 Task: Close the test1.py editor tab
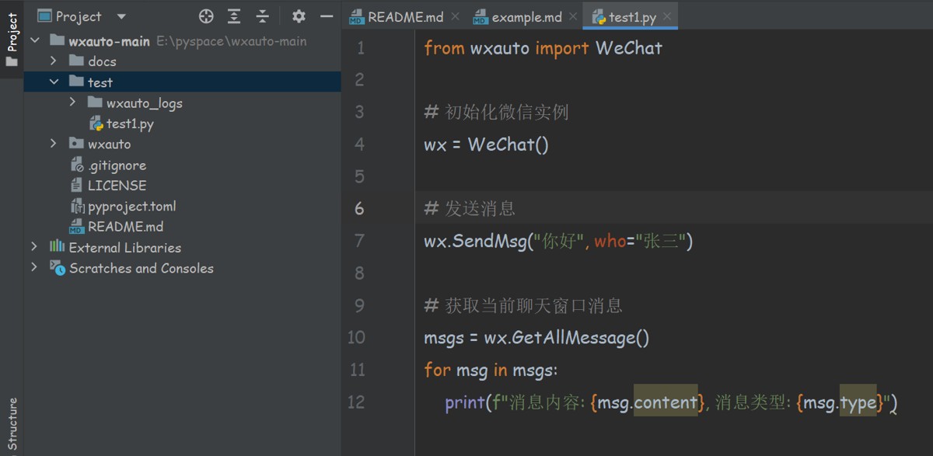tap(667, 16)
